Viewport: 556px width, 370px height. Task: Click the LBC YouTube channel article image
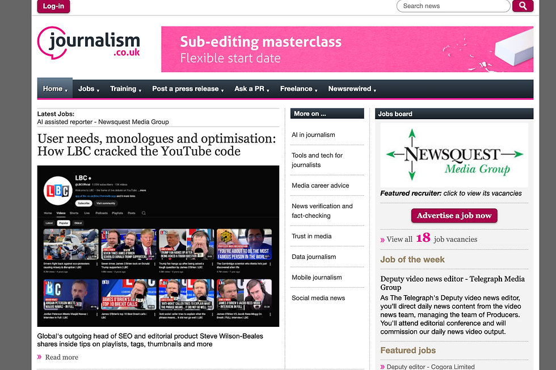click(x=158, y=246)
